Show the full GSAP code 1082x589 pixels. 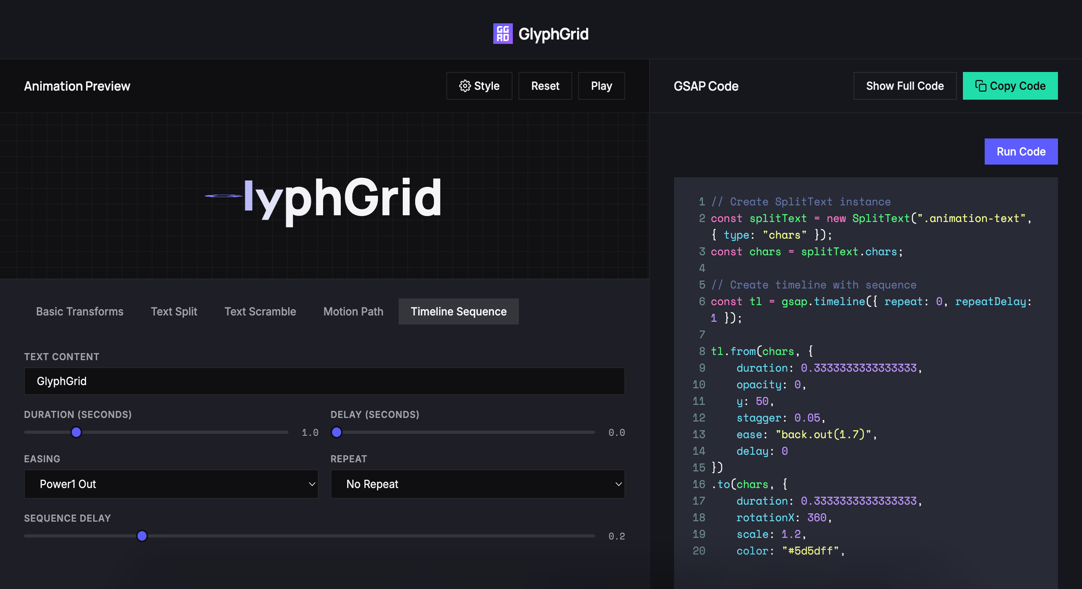[x=904, y=86]
